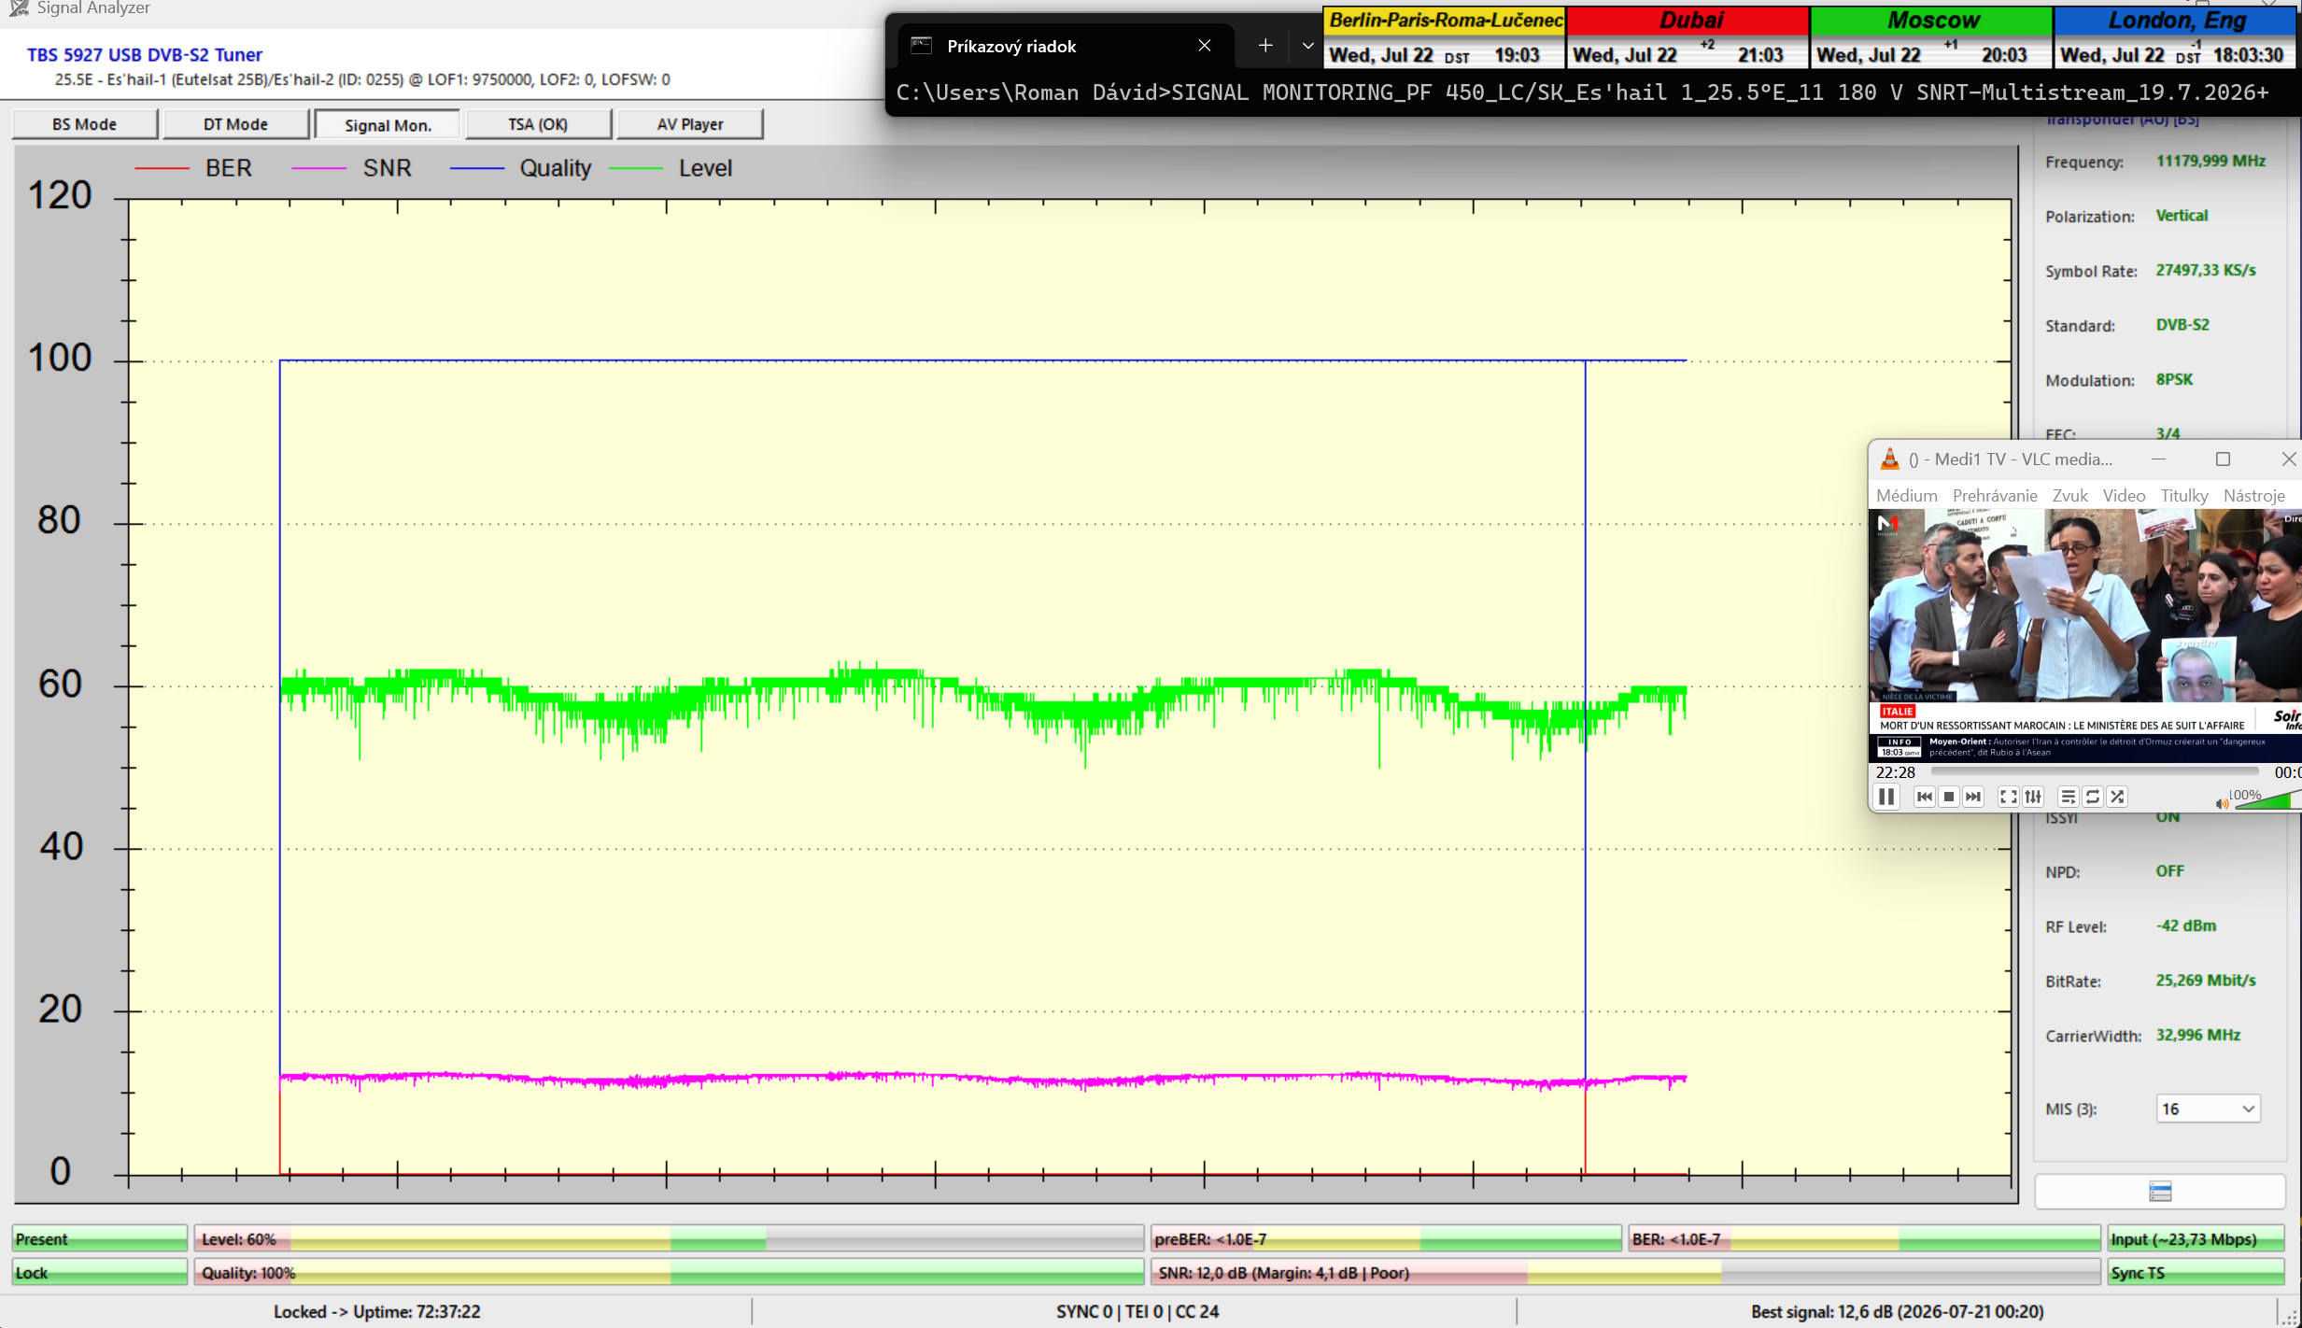Screen dimensions: 2302x1328
Task: Click Sync TS indicator
Action: point(2196,1273)
